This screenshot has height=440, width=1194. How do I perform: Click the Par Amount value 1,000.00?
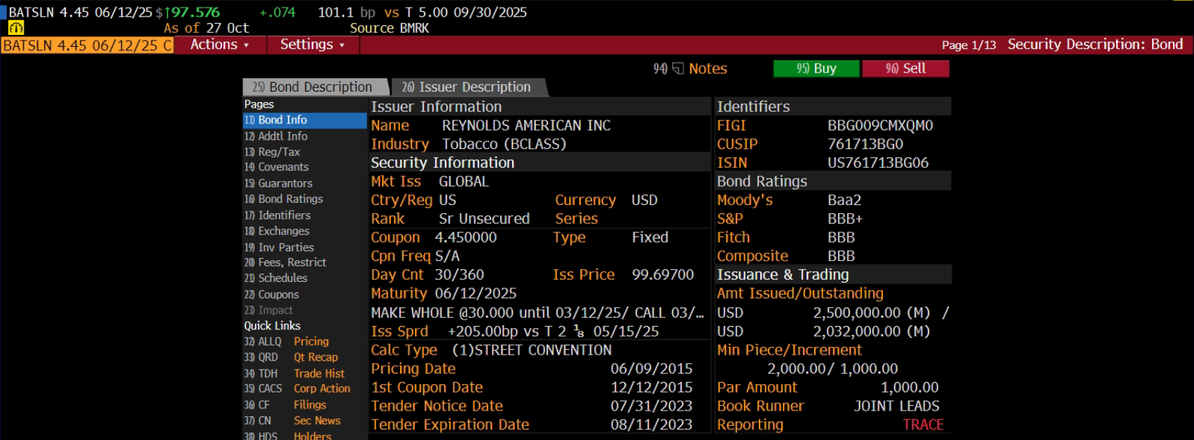coord(910,388)
